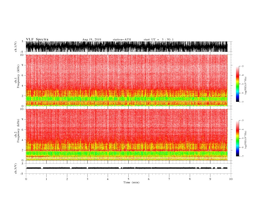This screenshot has width=260, height=201.
Task: Click the ch.2 PSD color bar
Action: click(237, 138)
